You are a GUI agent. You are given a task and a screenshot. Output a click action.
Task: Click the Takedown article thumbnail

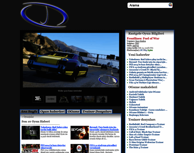pyautogui.click(x=31, y=133)
